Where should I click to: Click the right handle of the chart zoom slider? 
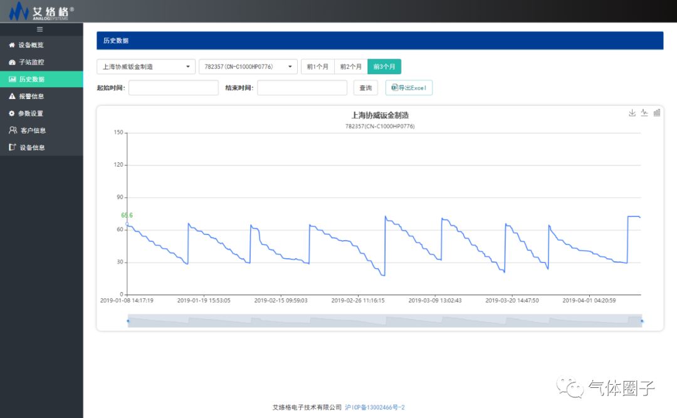pyautogui.click(x=641, y=321)
